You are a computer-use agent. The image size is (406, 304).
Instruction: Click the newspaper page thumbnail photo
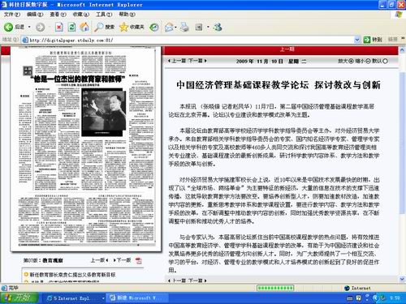pyautogui.click(x=104, y=112)
